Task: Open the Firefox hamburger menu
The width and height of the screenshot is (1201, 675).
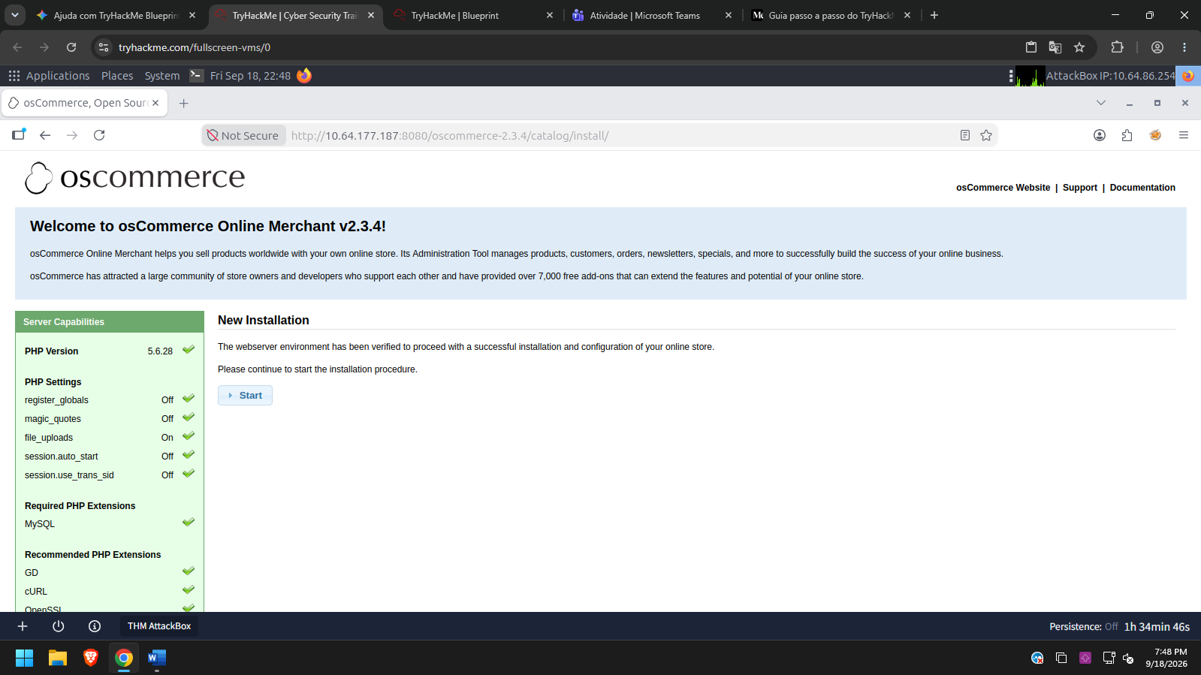Action: pos(1184,135)
